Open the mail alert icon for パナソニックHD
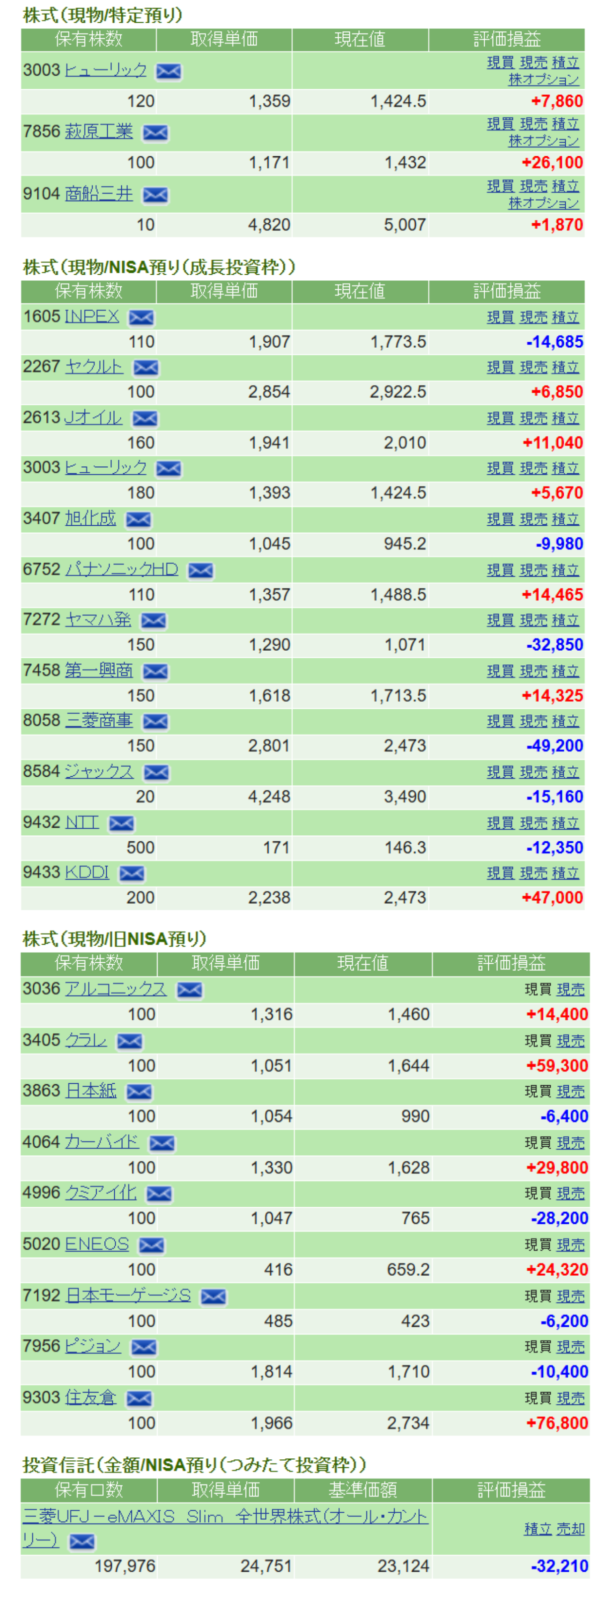The image size is (604, 1613). 200,571
